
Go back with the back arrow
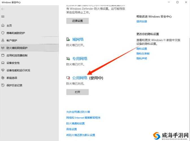pyautogui.click(x=3, y=9)
